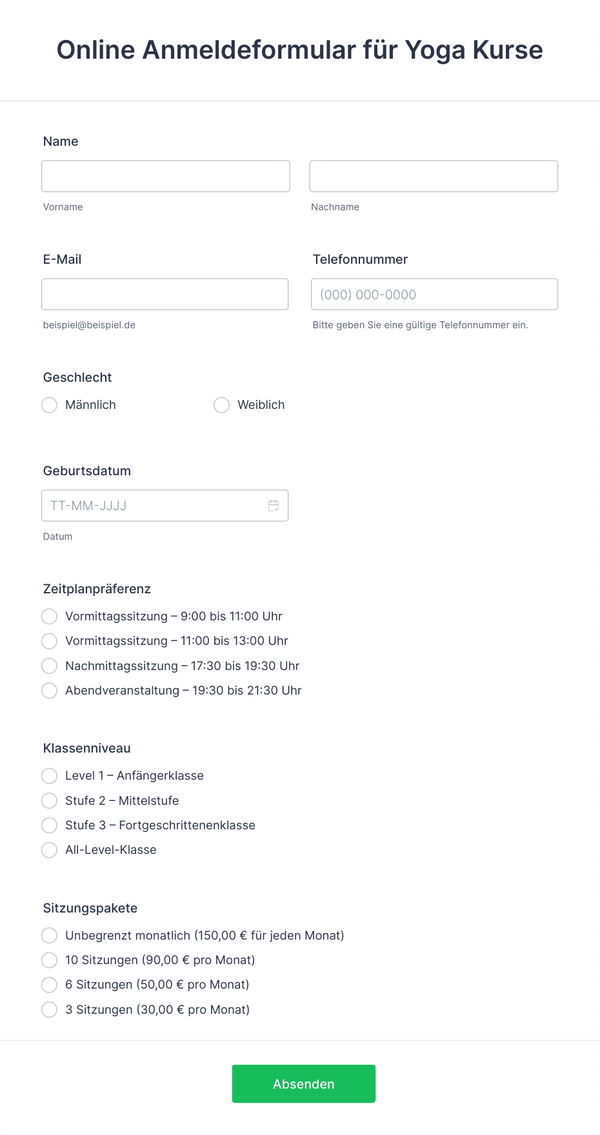Pick the All-Level-Klasse option

(x=49, y=850)
